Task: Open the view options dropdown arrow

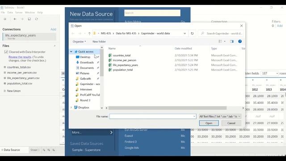Action: tap(225, 42)
